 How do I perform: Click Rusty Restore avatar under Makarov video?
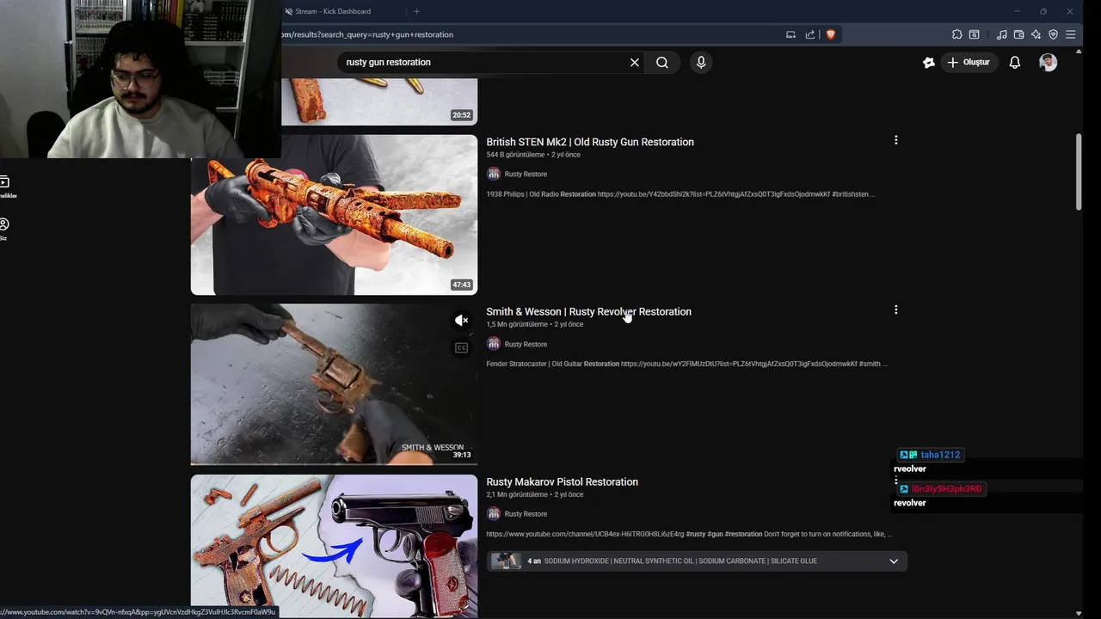pyautogui.click(x=493, y=514)
